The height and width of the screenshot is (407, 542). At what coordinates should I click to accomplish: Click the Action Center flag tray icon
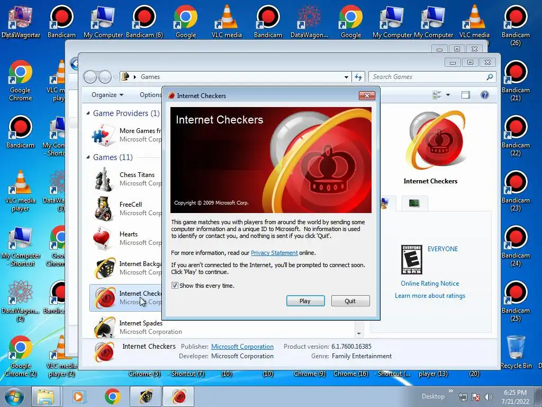tap(475, 397)
